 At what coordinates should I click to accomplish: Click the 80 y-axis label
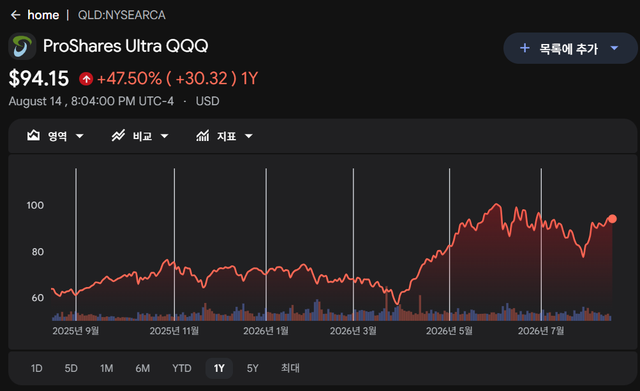pyautogui.click(x=38, y=252)
